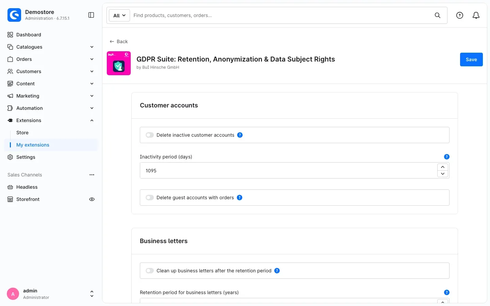The height and width of the screenshot is (306, 490).
Task: Click the Shopware logo icon
Action: pos(14,15)
